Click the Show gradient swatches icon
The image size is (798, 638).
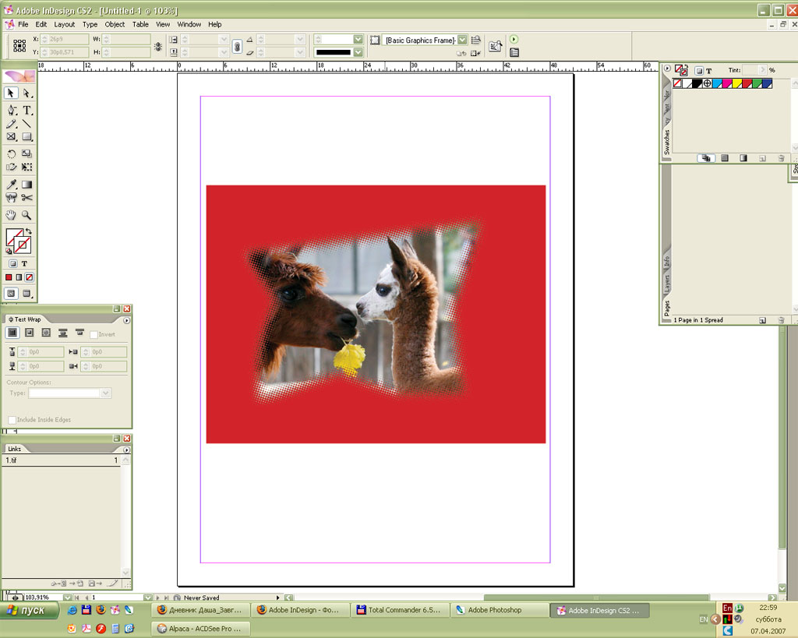tap(743, 158)
